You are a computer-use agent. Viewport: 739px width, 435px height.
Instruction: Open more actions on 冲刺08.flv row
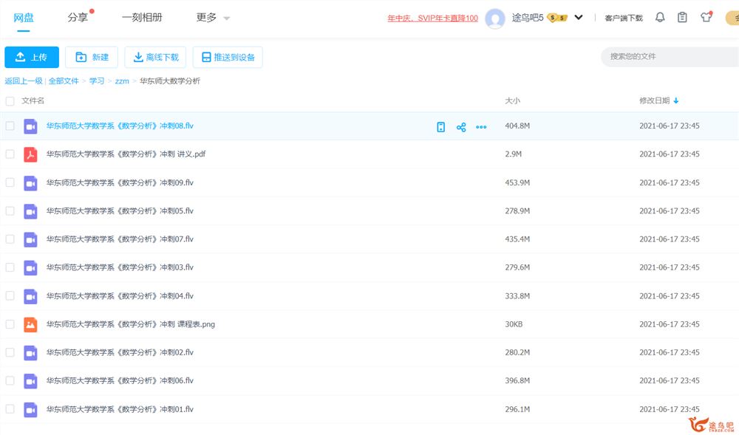(x=481, y=126)
